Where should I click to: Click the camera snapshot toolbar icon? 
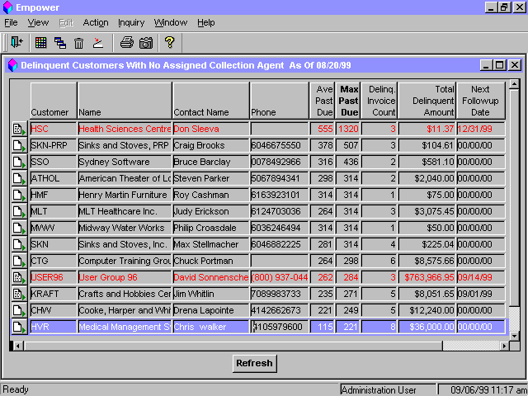pos(146,43)
